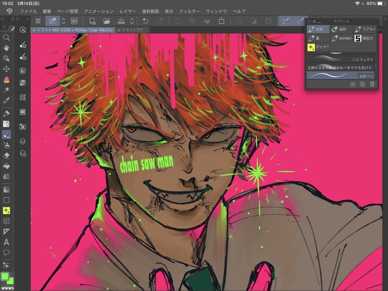Select the Move layer tool
388x291 pixels.
[6, 69]
